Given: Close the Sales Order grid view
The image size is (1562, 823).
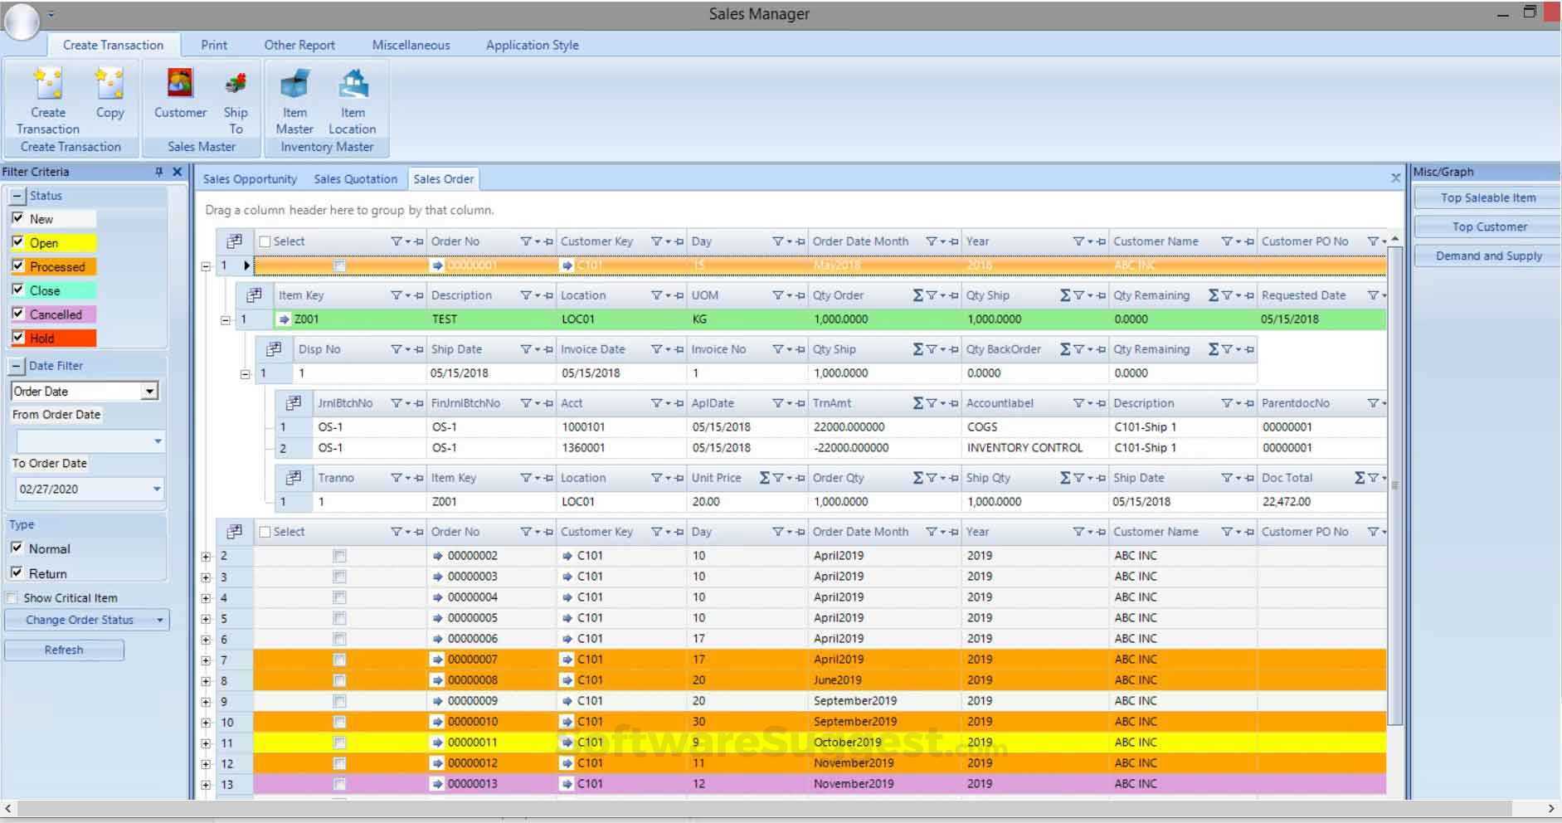Looking at the screenshot, I should 1396,178.
